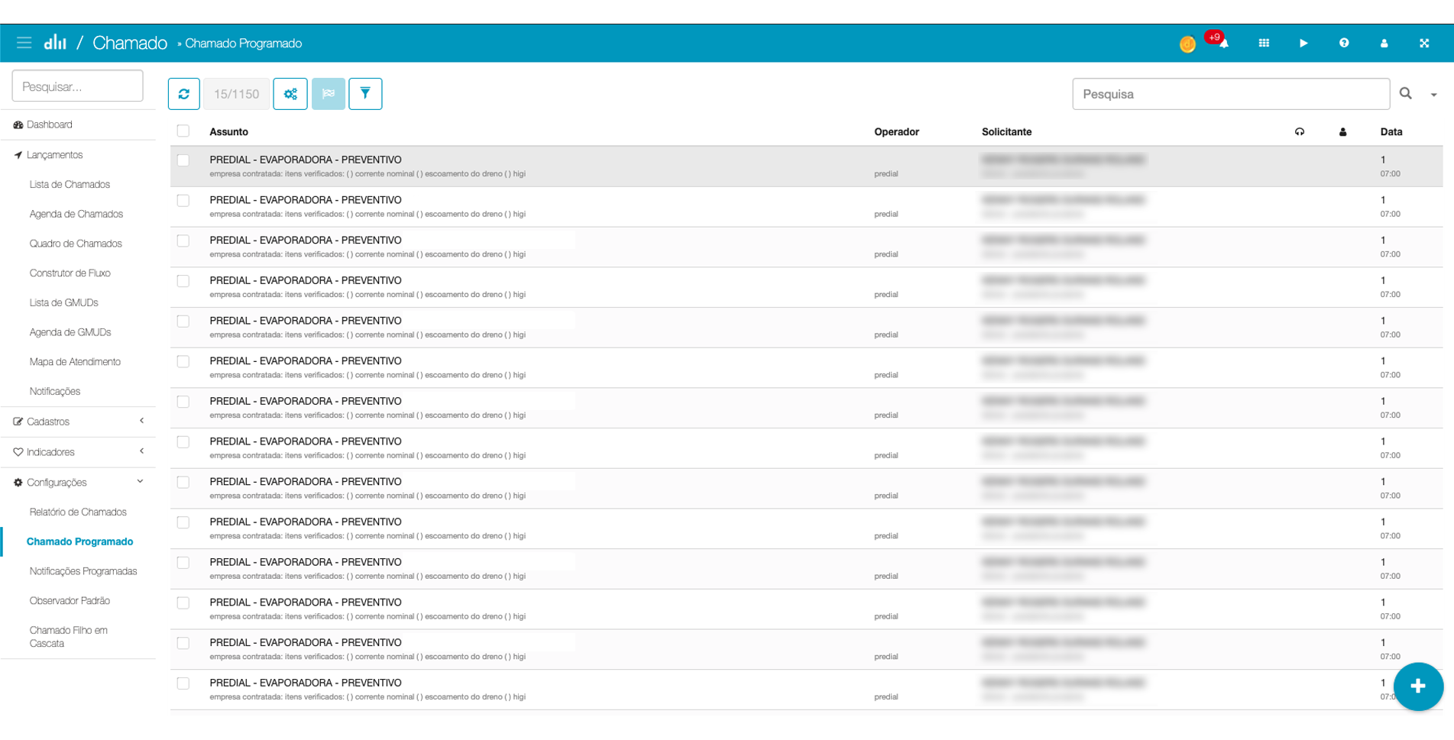
Task: Tick the first row's checkbox
Action: 183,160
